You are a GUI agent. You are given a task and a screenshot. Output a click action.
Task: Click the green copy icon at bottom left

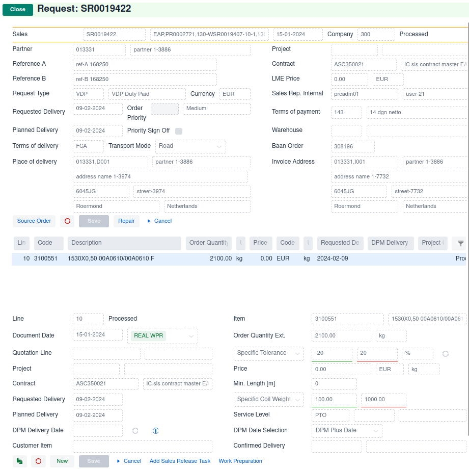click(20, 461)
